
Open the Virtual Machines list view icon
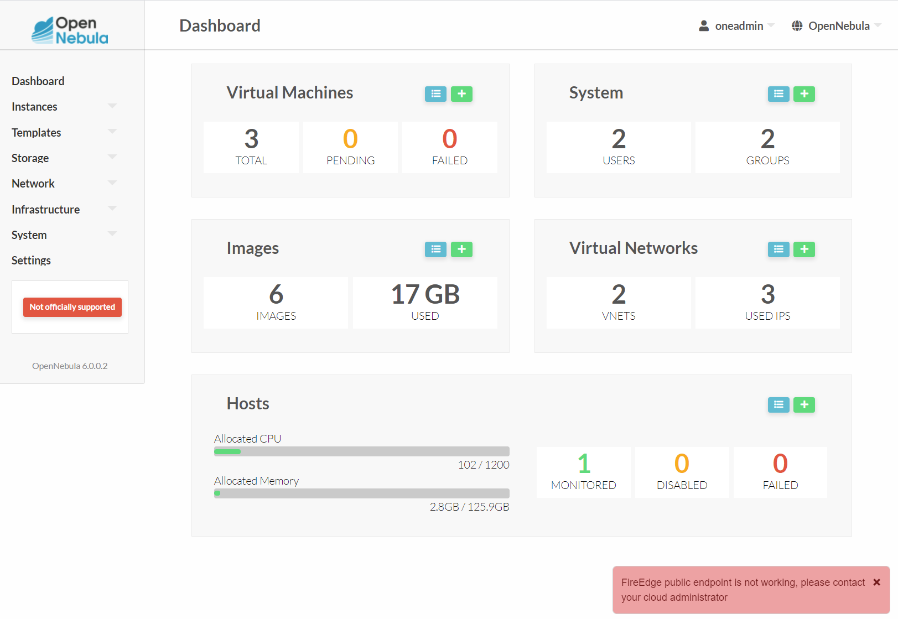pyautogui.click(x=435, y=94)
